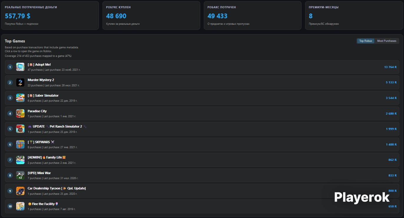404x218 pixels.
Task: Open the Flee the Facility title
Action: (x=43, y=204)
